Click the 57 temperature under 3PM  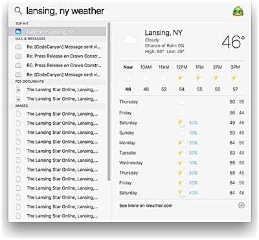[x=235, y=89]
